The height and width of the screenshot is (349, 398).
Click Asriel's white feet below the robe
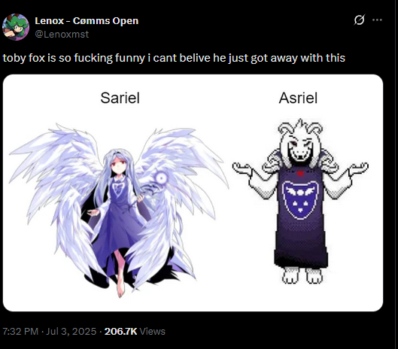[302, 275]
